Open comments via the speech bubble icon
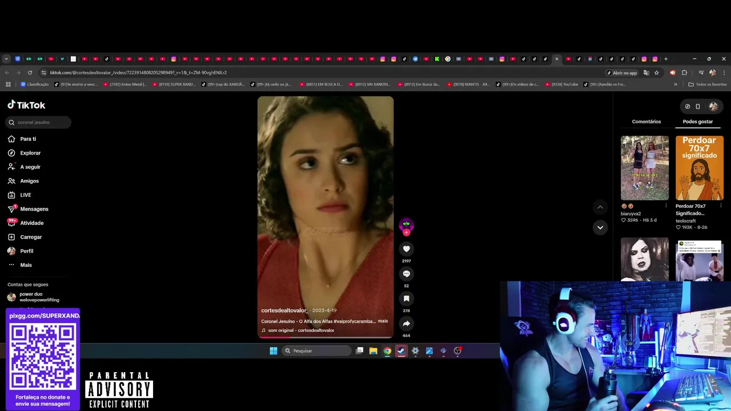731x411 pixels. click(406, 274)
